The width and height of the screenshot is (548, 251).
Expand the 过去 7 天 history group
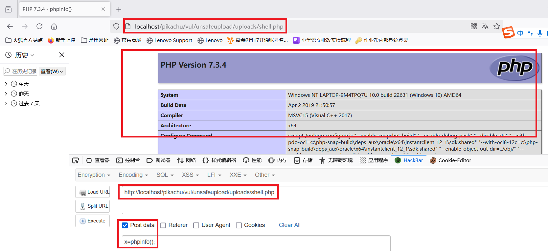6,103
